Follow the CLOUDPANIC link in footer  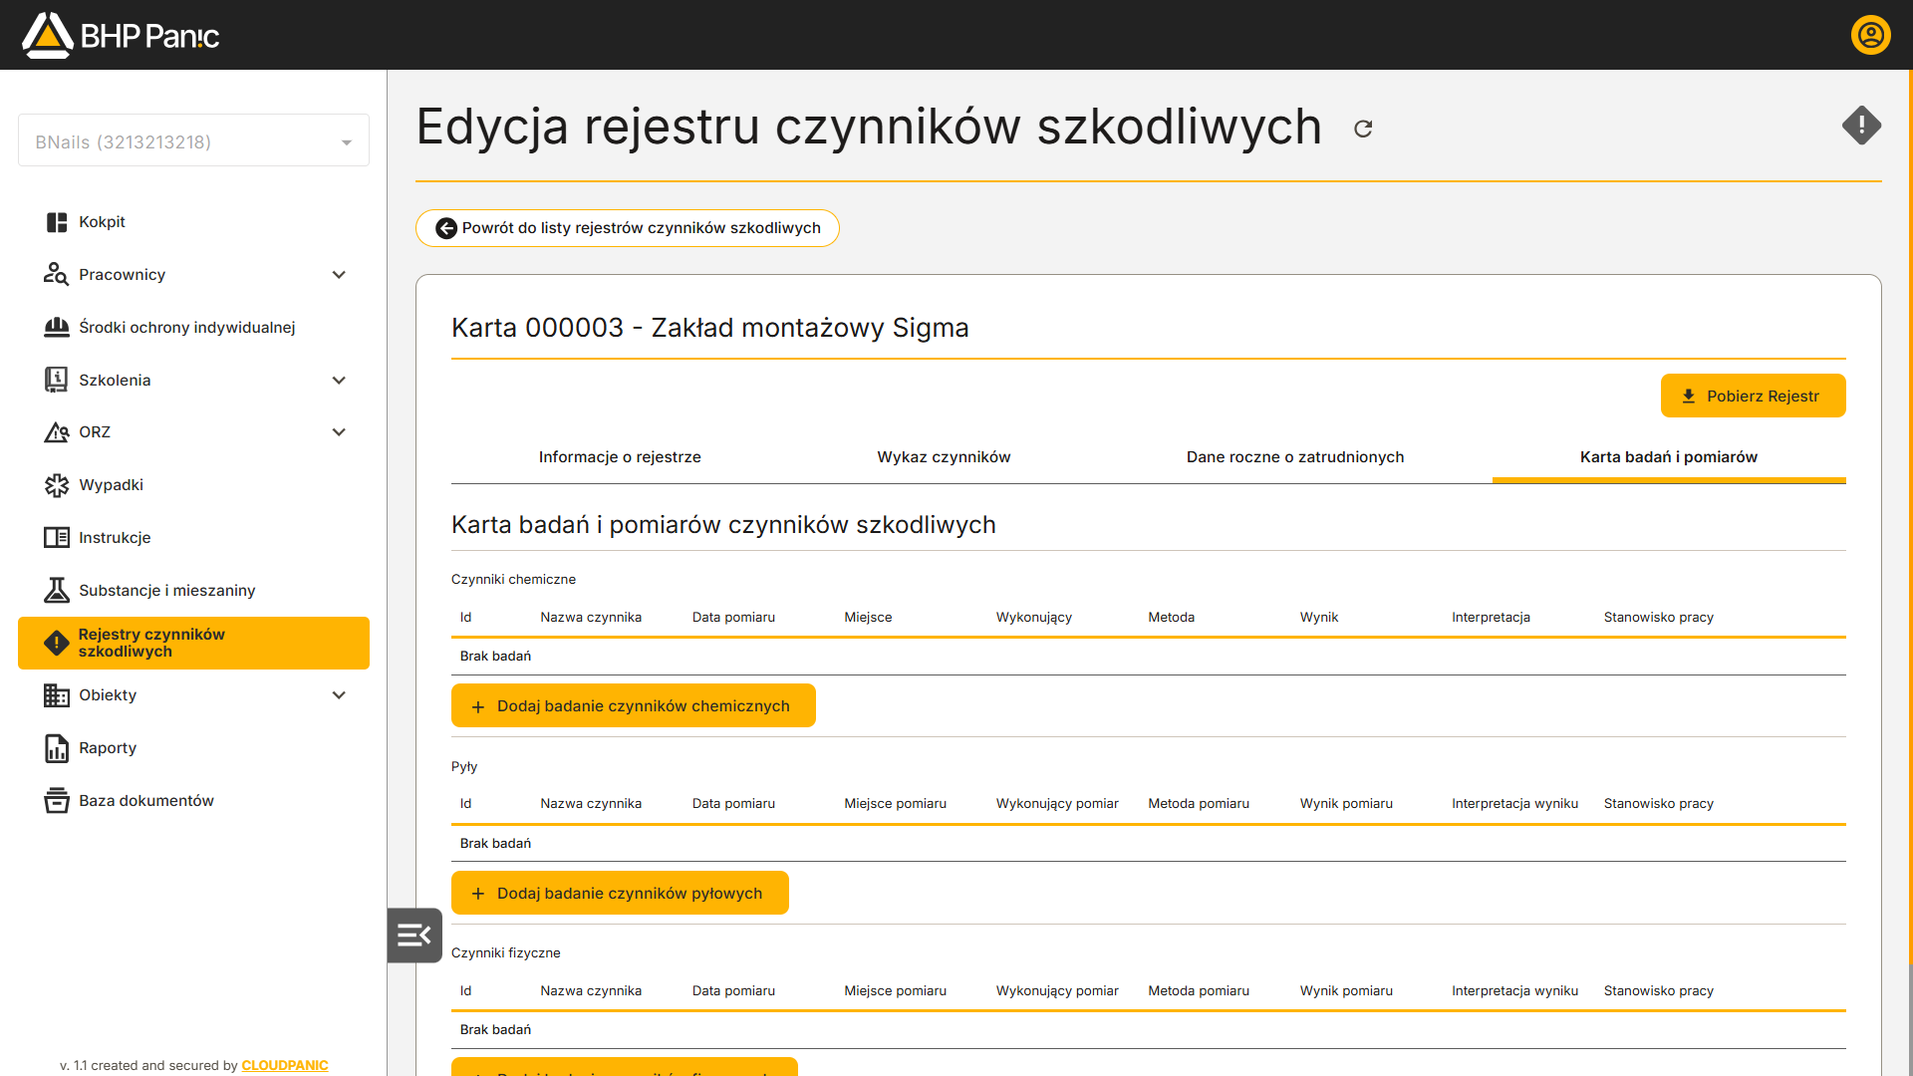tap(285, 1065)
